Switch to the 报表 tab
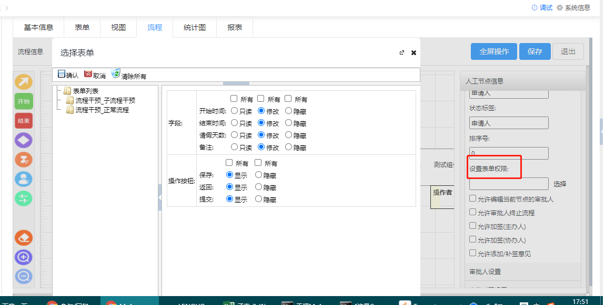This screenshot has width=605, height=305. pyautogui.click(x=235, y=27)
